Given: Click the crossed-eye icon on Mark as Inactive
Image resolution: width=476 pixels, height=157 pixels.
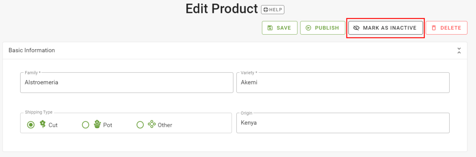Looking at the screenshot, I should [357, 28].
